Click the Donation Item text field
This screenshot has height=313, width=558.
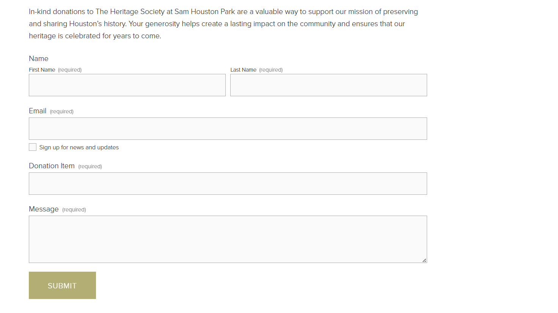click(x=228, y=183)
